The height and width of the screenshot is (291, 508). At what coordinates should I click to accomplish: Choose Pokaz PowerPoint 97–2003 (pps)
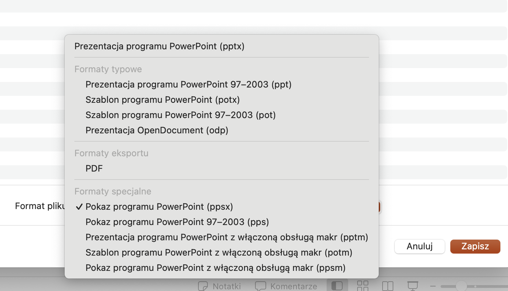tap(177, 222)
